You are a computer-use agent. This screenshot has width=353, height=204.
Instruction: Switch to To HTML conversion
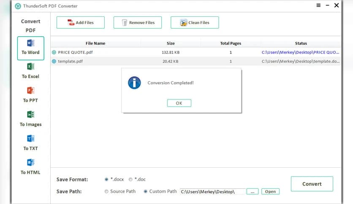point(31,167)
